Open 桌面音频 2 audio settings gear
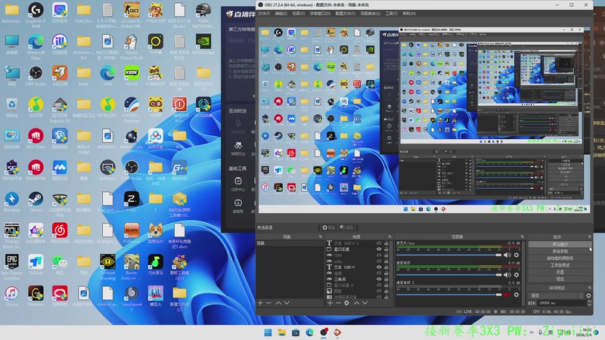605x340 pixels. click(517, 295)
